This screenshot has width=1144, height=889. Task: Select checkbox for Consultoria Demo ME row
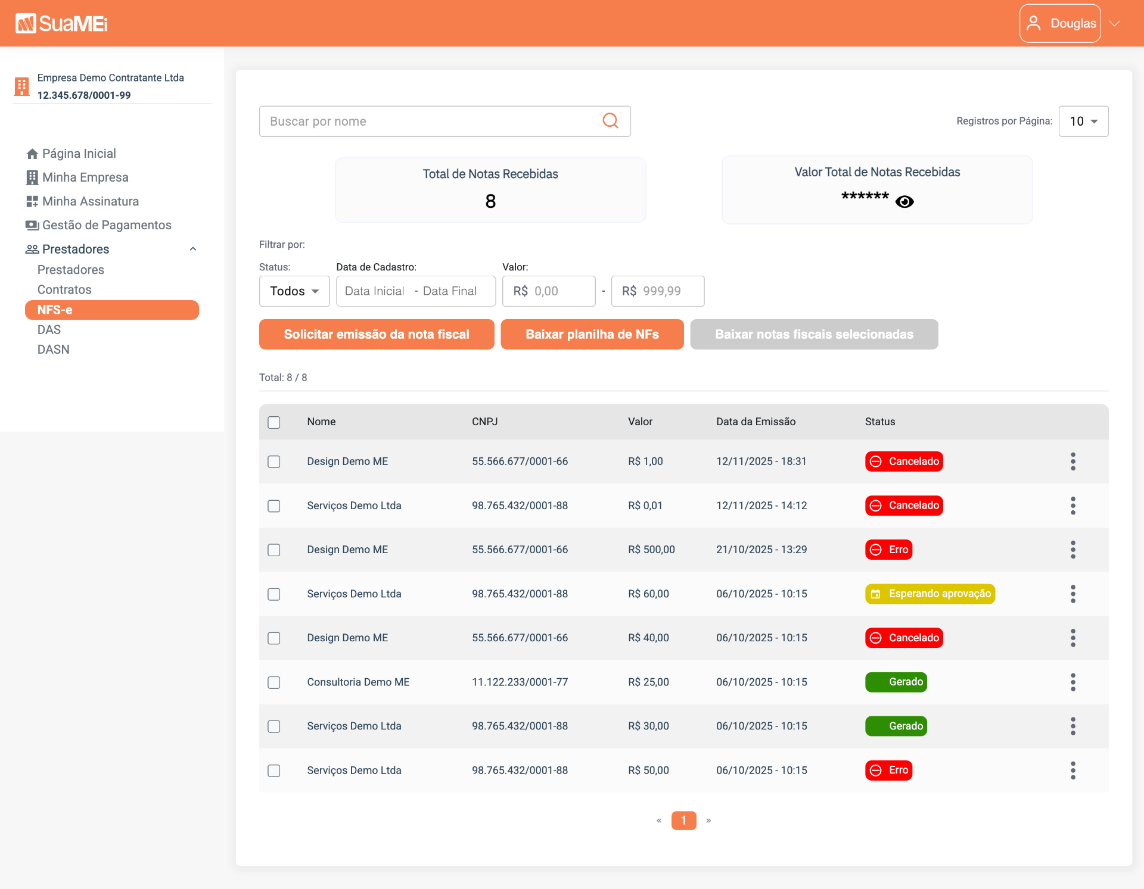click(274, 682)
